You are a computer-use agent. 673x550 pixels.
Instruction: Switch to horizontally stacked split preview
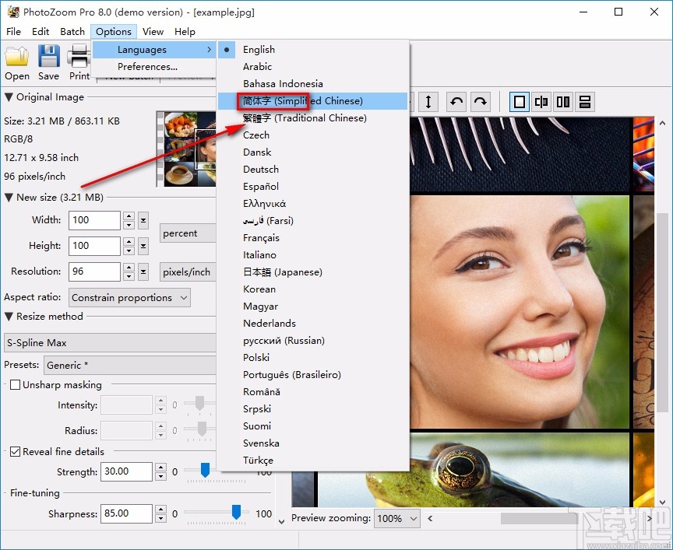585,102
